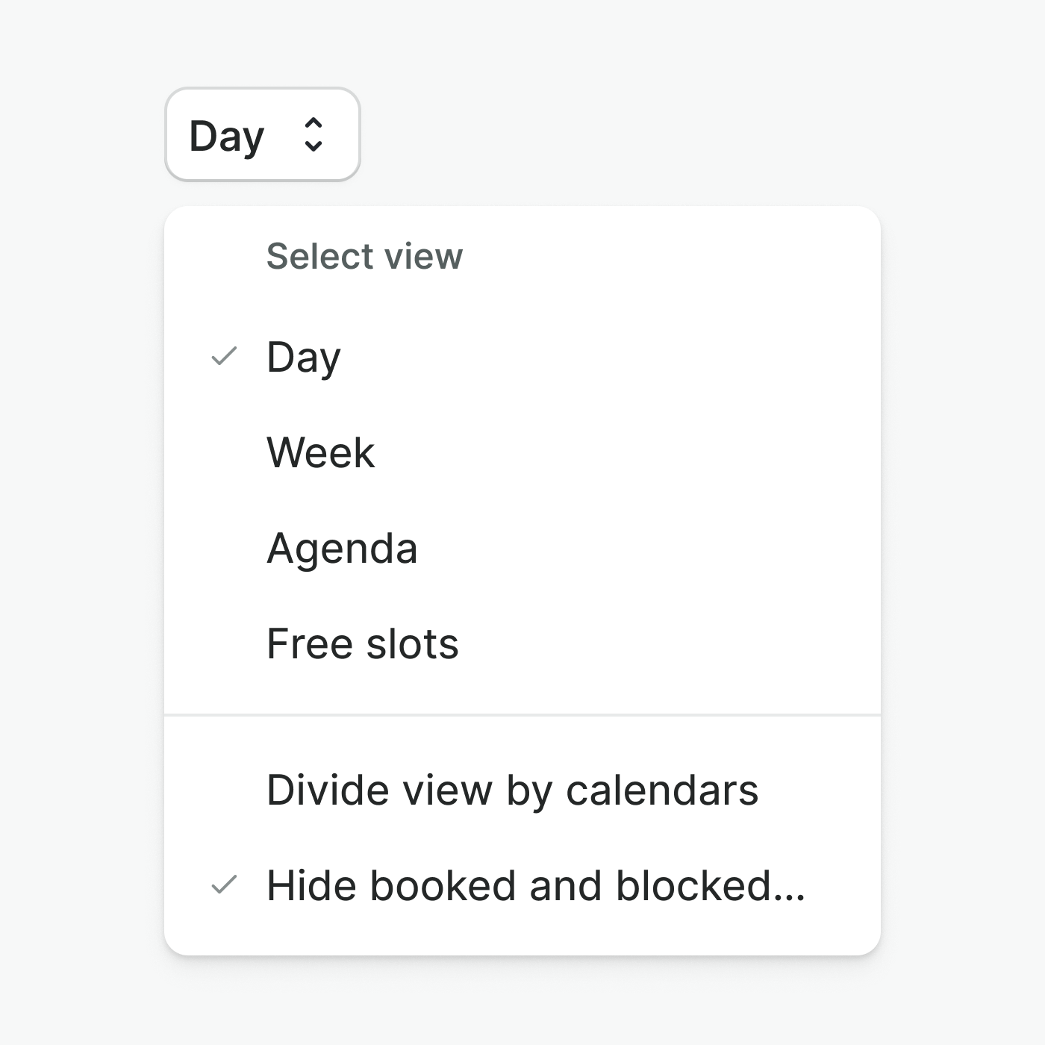Click the Select view header label

pos(364,256)
